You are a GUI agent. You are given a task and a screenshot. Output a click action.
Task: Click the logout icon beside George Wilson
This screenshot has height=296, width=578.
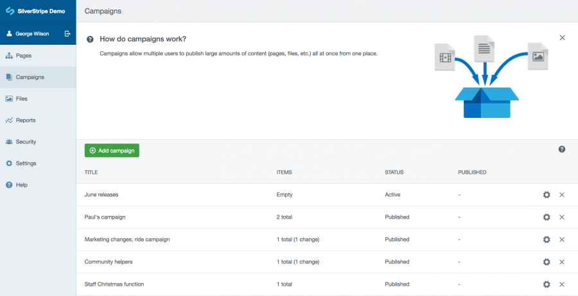pos(67,33)
